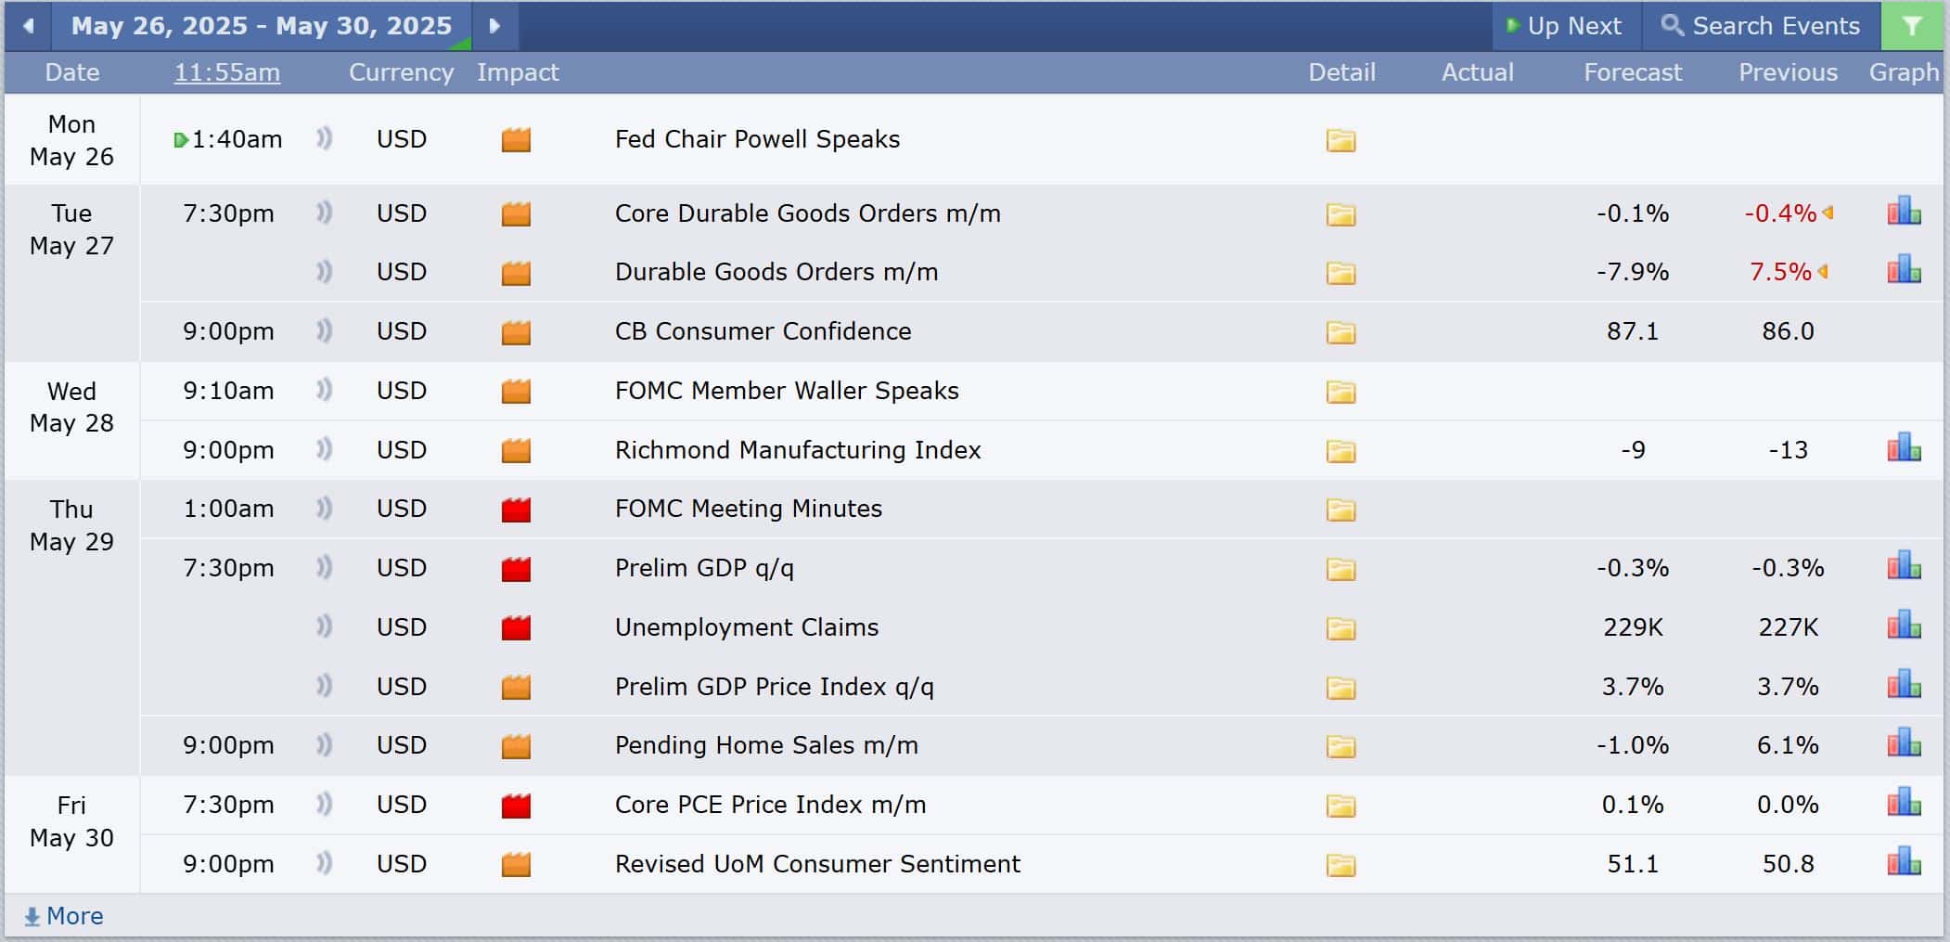
Task: Show graph for Durable Goods Orders m/m
Action: coord(1904,269)
